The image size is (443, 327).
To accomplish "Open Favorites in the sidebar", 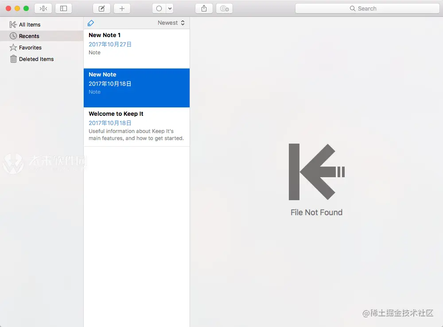I will coord(42,47).
